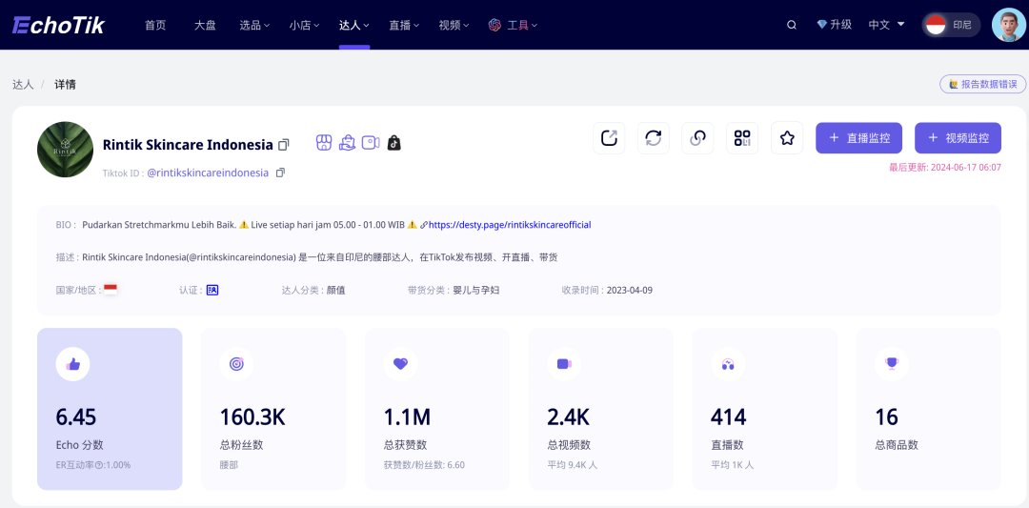Click the user avatar in top corner
Screen dimensions: 1029x508
click(x=1008, y=25)
